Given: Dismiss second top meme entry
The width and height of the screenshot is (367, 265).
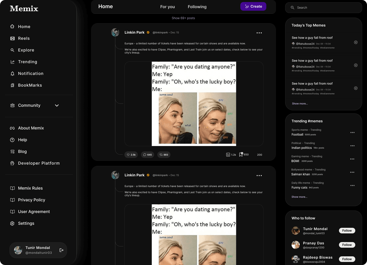Looking at the screenshot, I should point(356,65).
